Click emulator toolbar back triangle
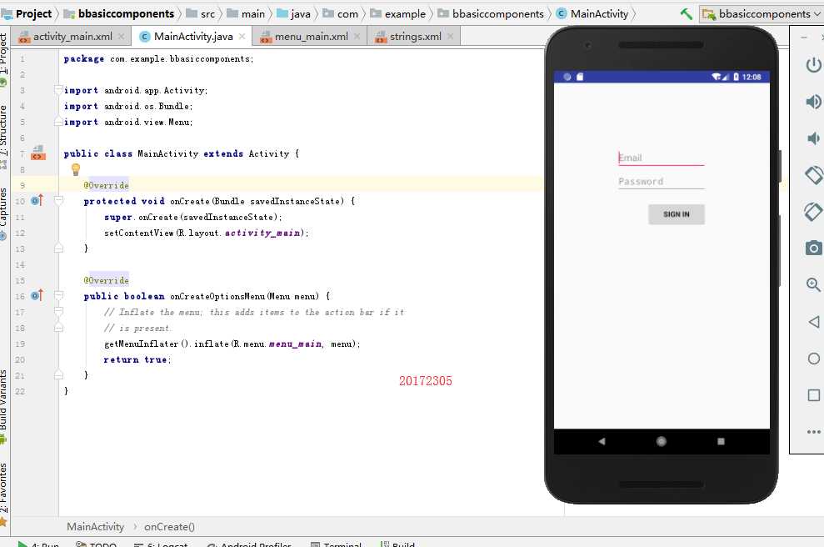 (813, 322)
